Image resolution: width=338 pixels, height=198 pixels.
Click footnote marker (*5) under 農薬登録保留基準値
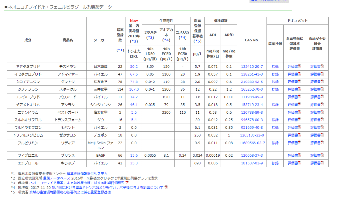click(x=197, y=41)
